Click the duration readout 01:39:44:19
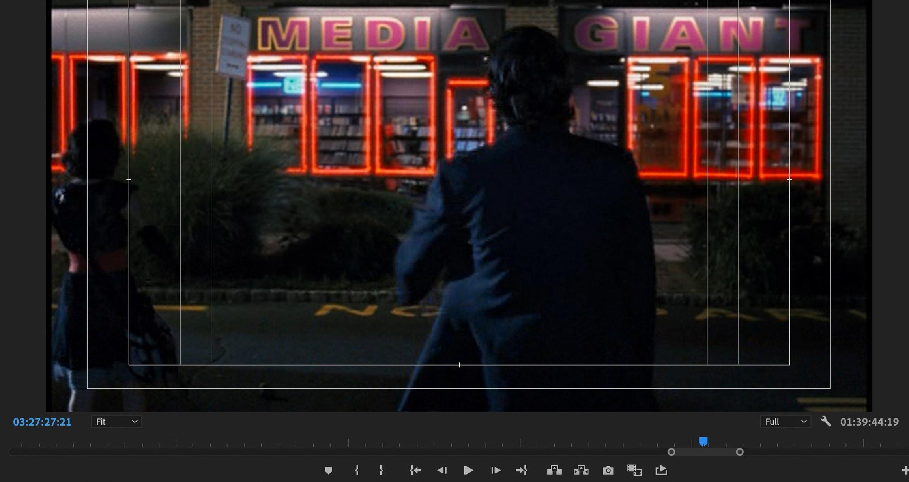909x482 pixels. click(870, 422)
